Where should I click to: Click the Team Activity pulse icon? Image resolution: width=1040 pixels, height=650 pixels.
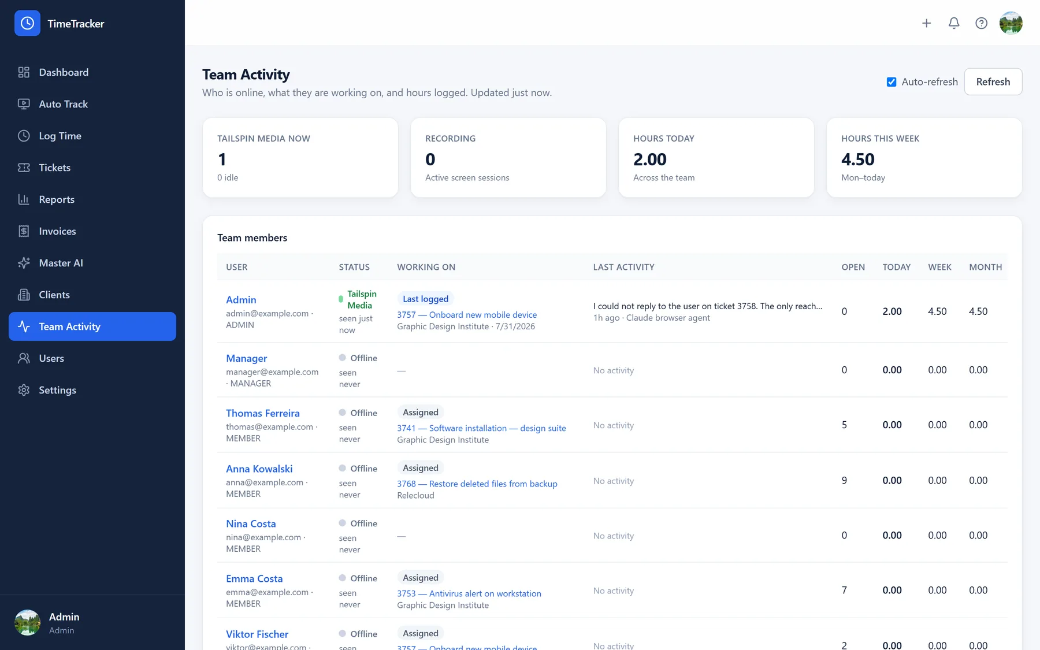point(24,326)
